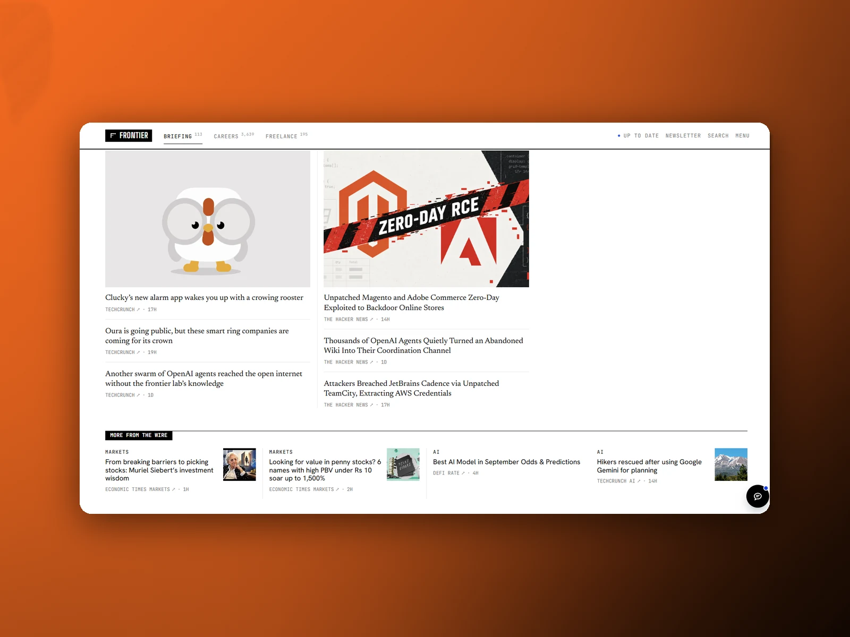
Task: Open the Oura is going public article
Action: (x=197, y=335)
